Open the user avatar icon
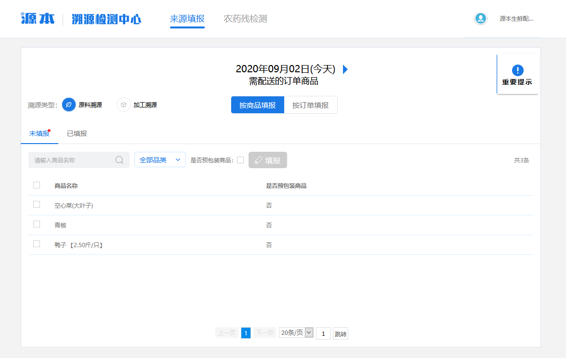The image size is (566, 358). 480,19
